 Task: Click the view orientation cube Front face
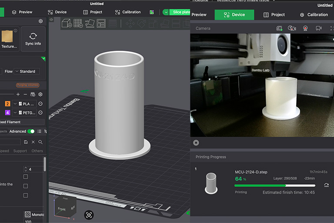coord(62,209)
